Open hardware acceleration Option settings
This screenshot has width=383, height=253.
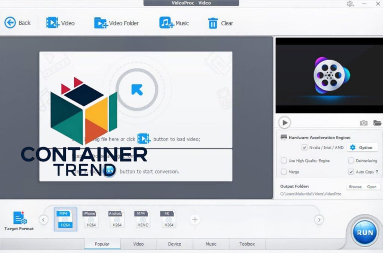(x=362, y=148)
